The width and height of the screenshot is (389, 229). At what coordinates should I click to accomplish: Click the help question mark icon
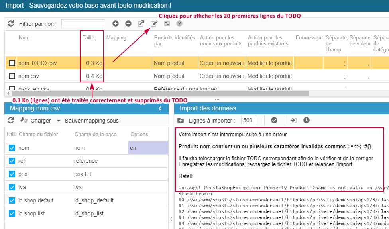(x=179, y=23)
